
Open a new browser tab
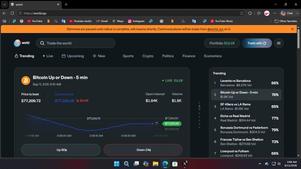pyautogui.click(x=66, y=4)
